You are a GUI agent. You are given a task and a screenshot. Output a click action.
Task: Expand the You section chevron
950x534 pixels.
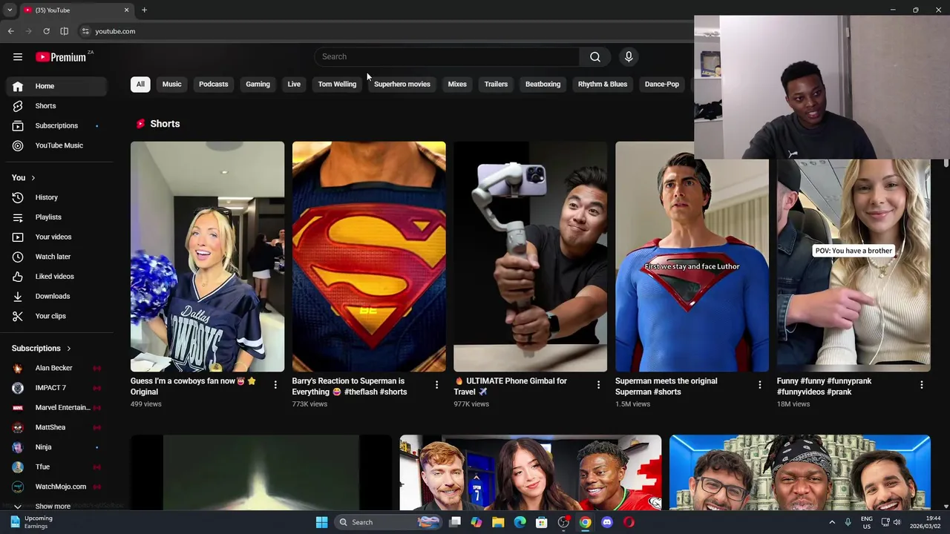click(33, 178)
